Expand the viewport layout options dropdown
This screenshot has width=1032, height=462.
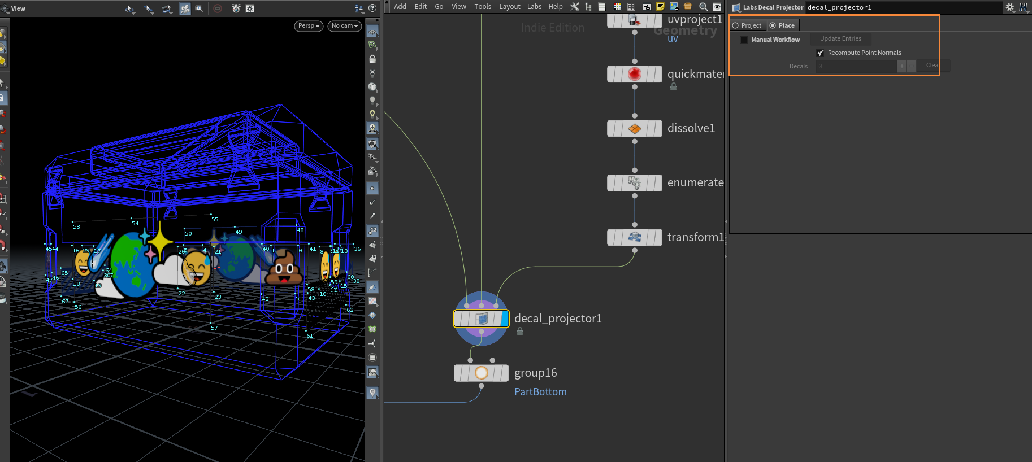[359, 8]
